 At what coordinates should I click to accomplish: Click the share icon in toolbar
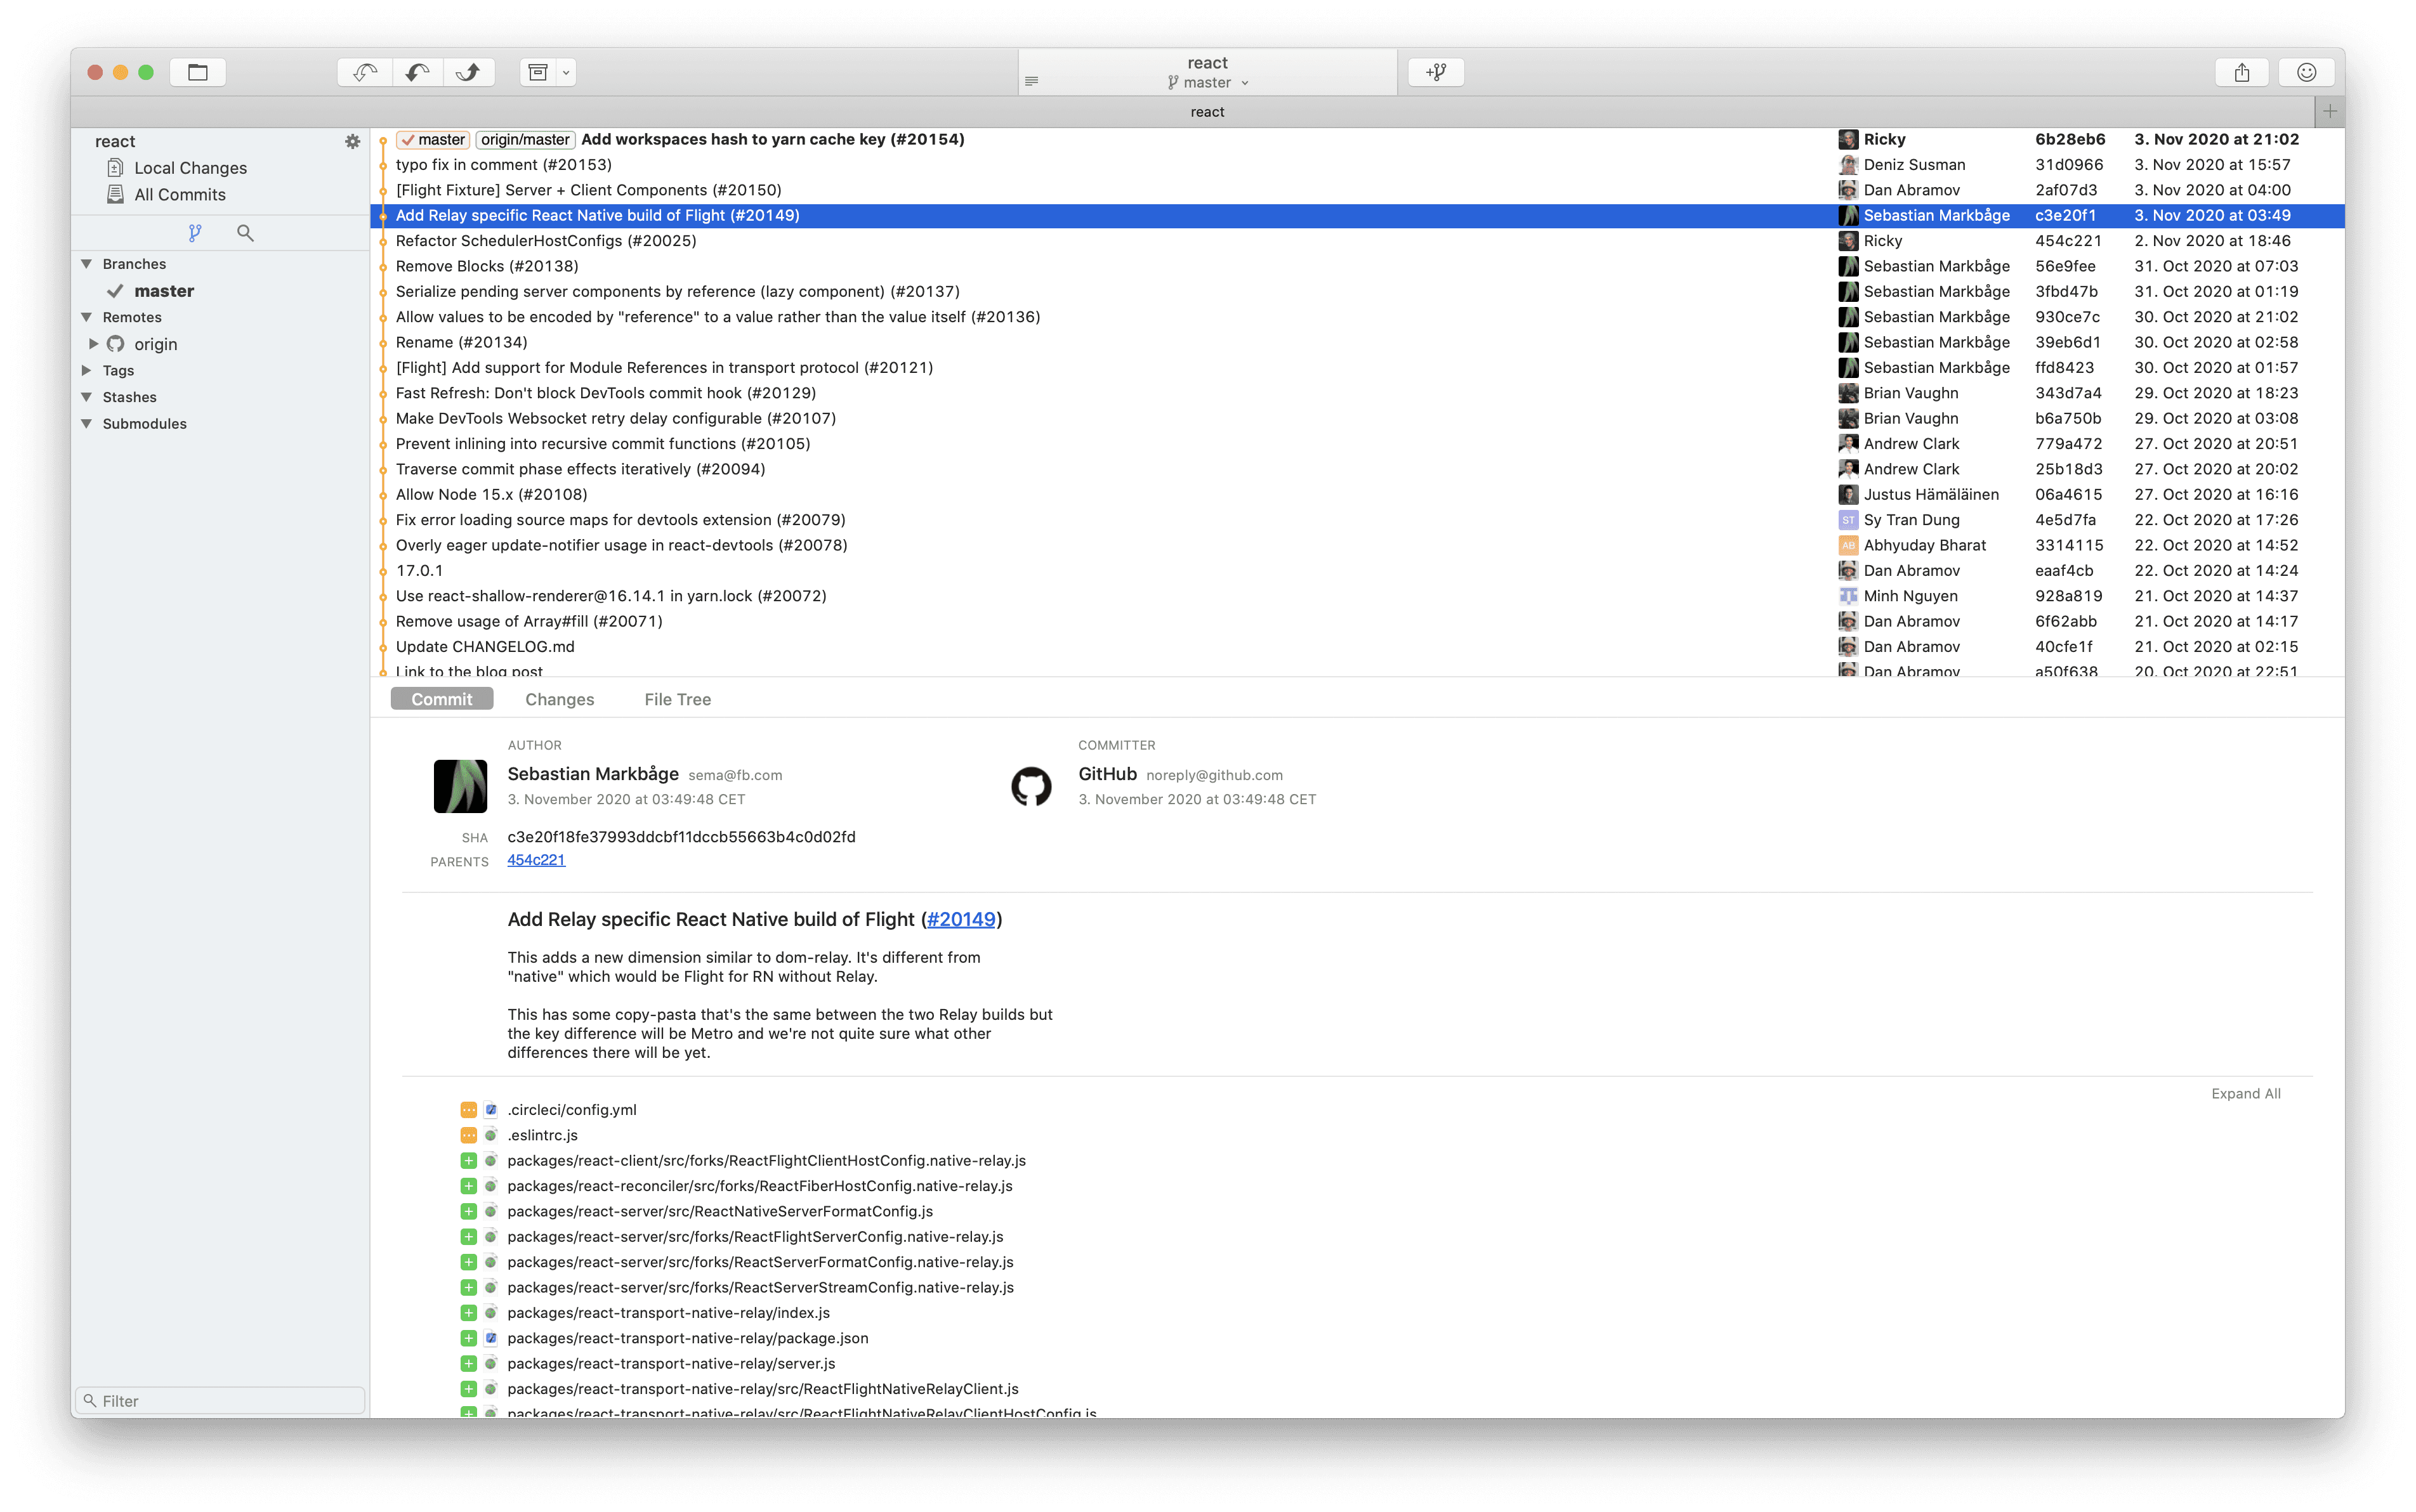[2242, 72]
